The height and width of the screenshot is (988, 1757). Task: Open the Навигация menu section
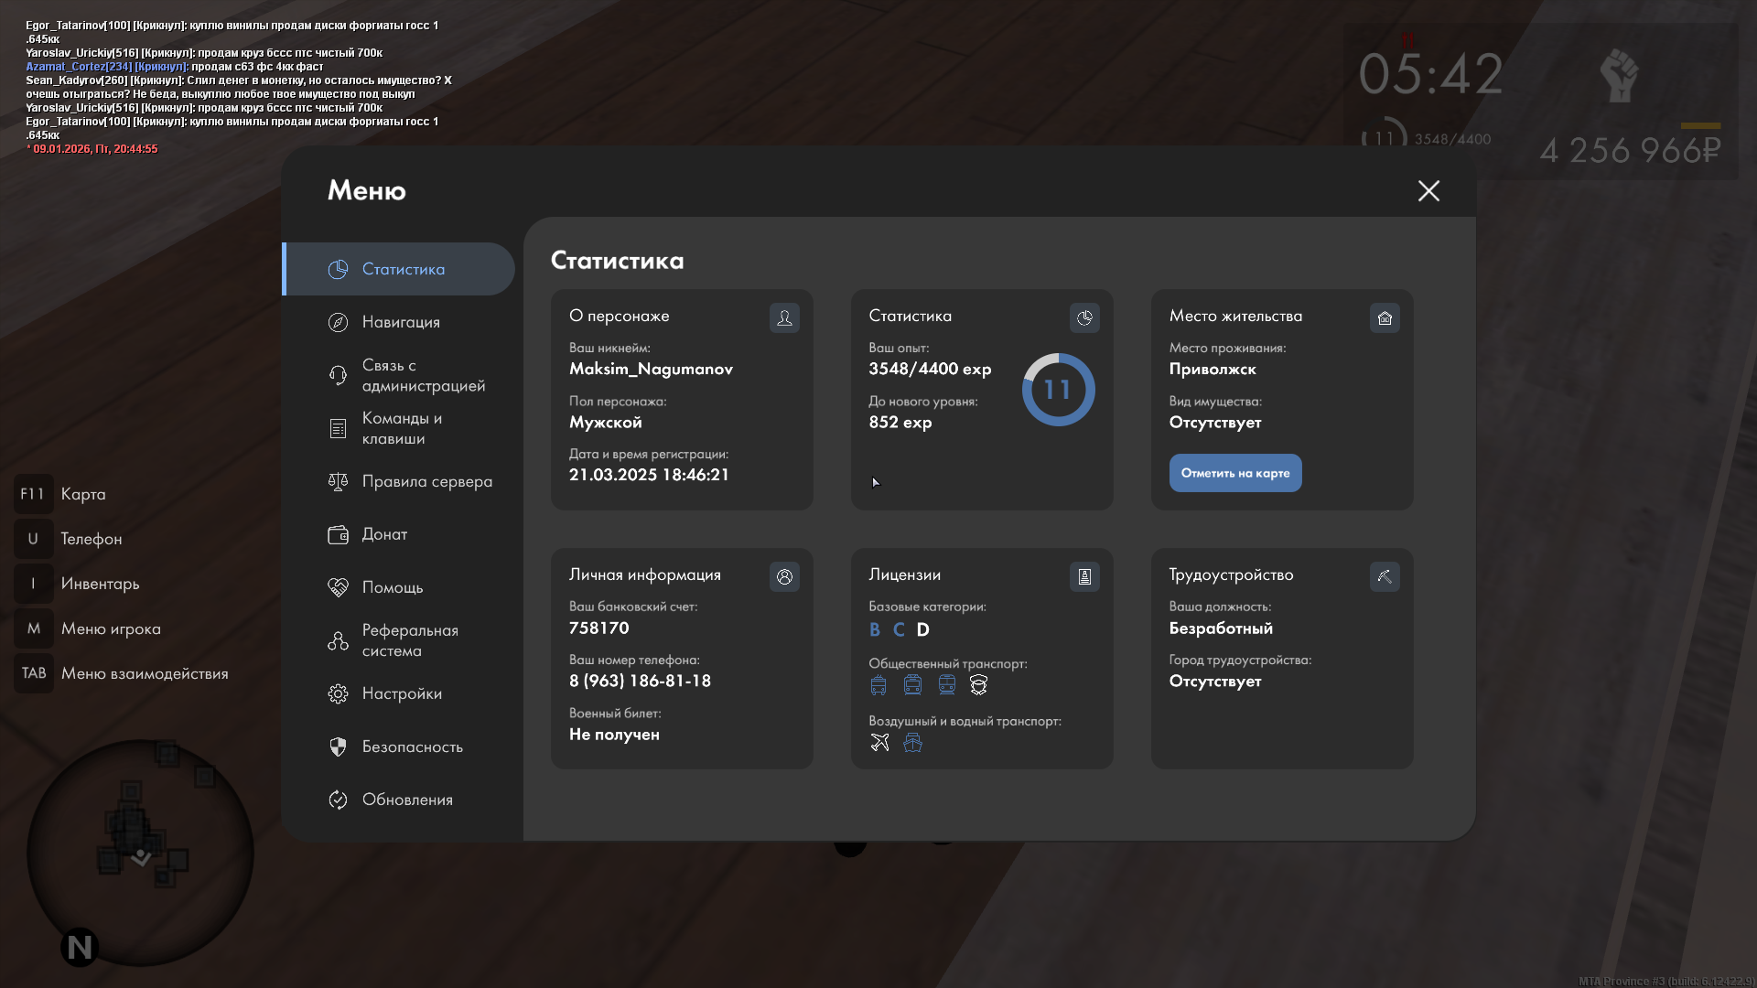(x=400, y=322)
